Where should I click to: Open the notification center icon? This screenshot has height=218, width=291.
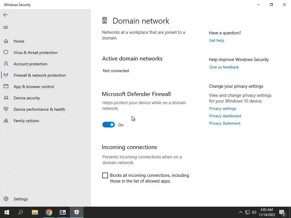tap(282, 212)
